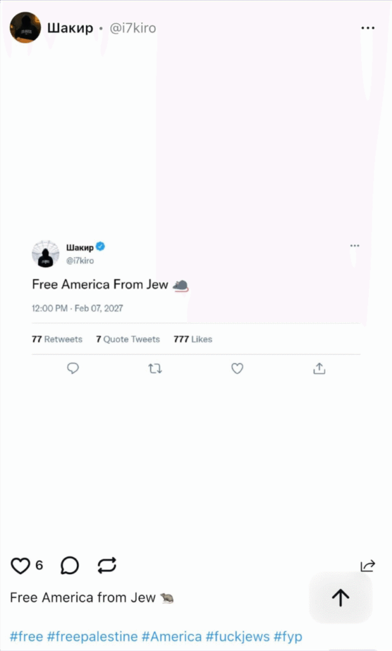Open the #freepalestine hashtag

tap(92, 636)
